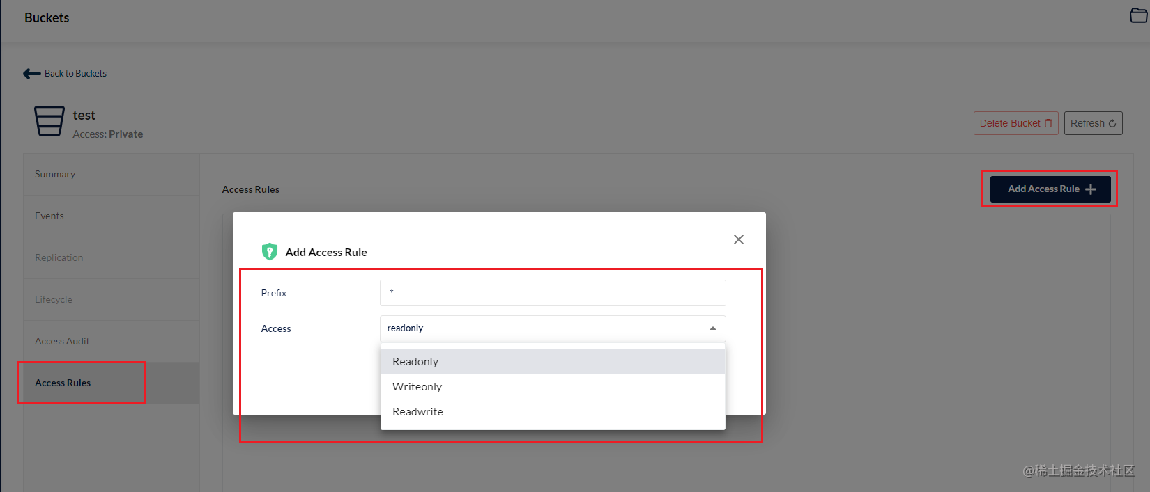Image resolution: width=1150 pixels, height=492 pixels.
Task: Open the Lifecycle tab
Action: [x=112, y=299]
